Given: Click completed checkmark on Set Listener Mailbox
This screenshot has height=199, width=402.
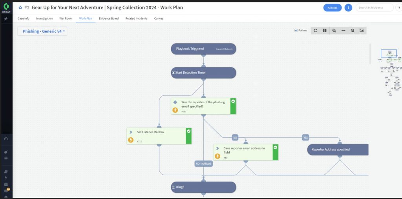Looking at the screenshot, I should point(189,131).
